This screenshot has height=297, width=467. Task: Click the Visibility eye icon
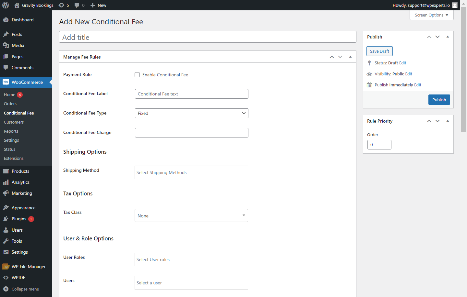coord(369,74)
